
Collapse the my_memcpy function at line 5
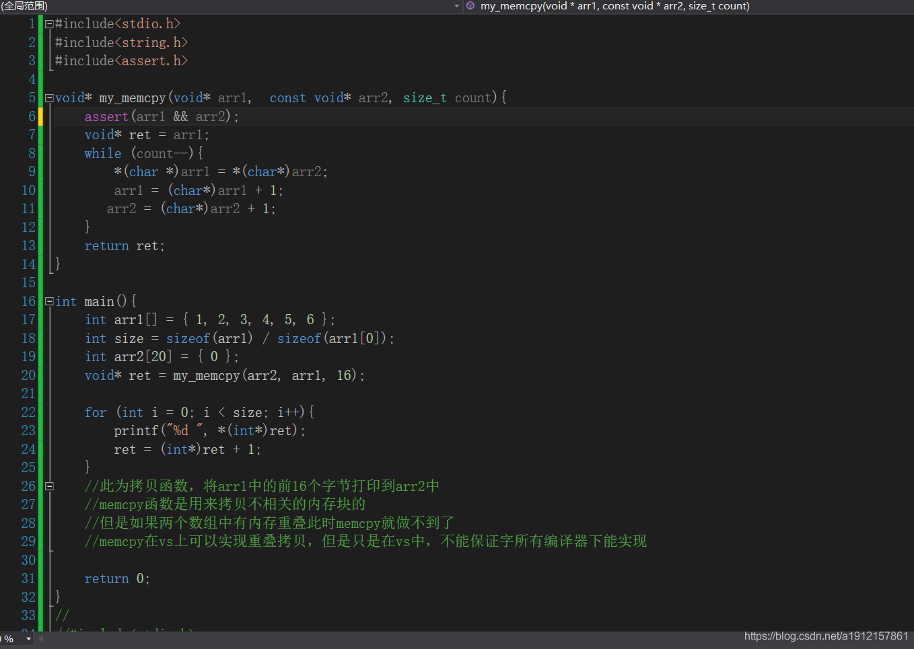(49, 98)
